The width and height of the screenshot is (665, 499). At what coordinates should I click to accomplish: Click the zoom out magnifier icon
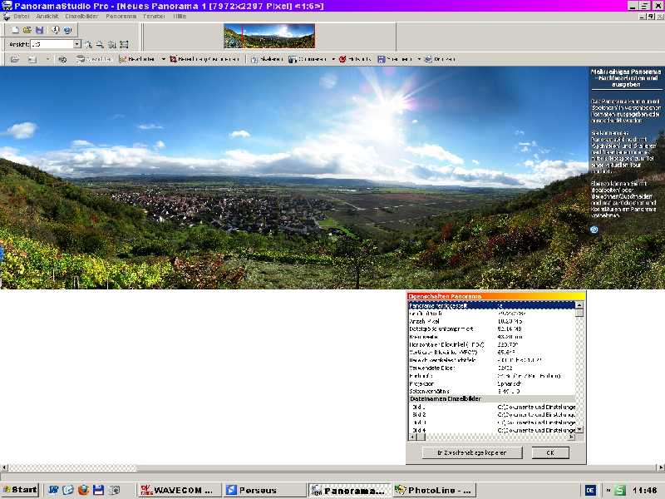tap(100, 44)
